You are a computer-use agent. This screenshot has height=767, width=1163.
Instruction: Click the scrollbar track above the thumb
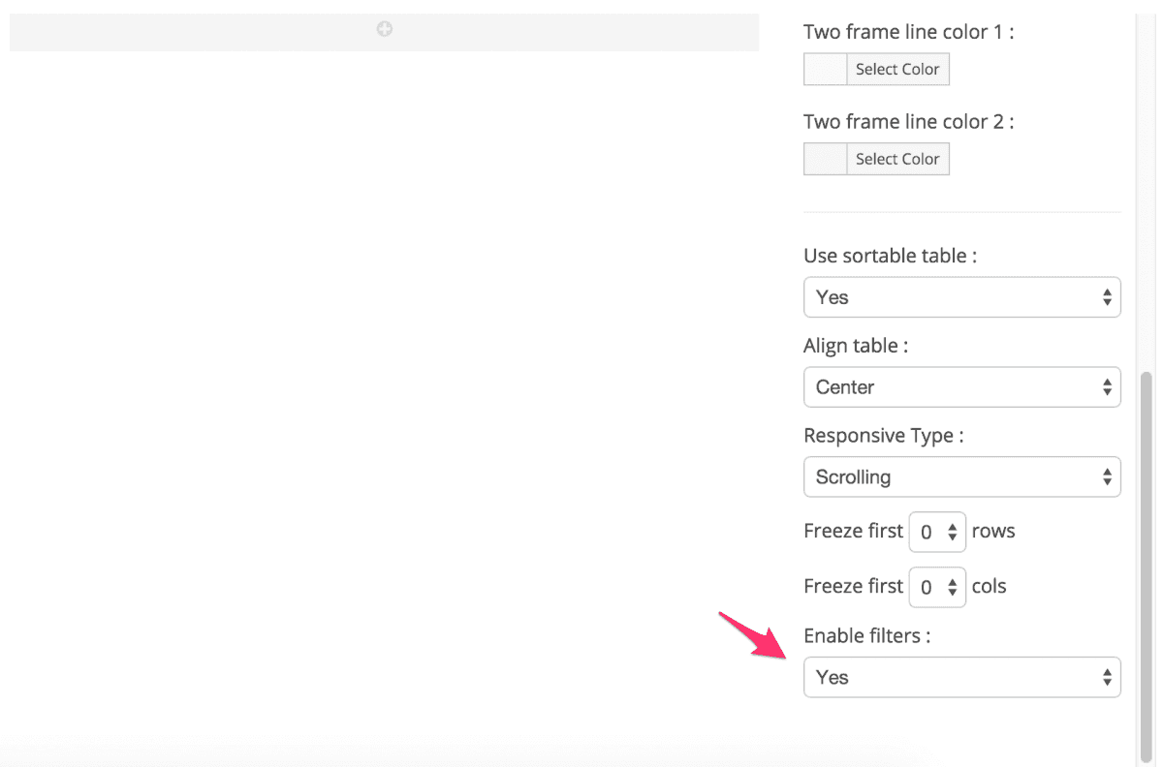coord(1146,194)
